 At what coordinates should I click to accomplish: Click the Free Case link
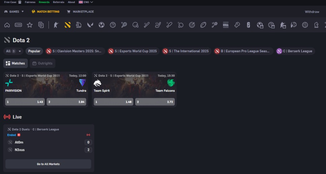click(10, 2)
